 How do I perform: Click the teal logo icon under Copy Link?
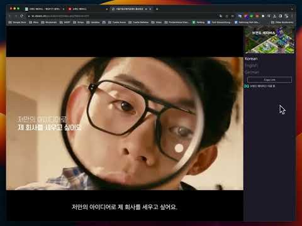point(247,86)
